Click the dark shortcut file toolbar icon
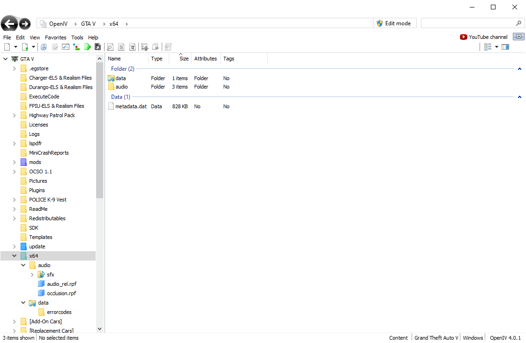The height and width of the screenshot is (343, 526). point(98,47)
